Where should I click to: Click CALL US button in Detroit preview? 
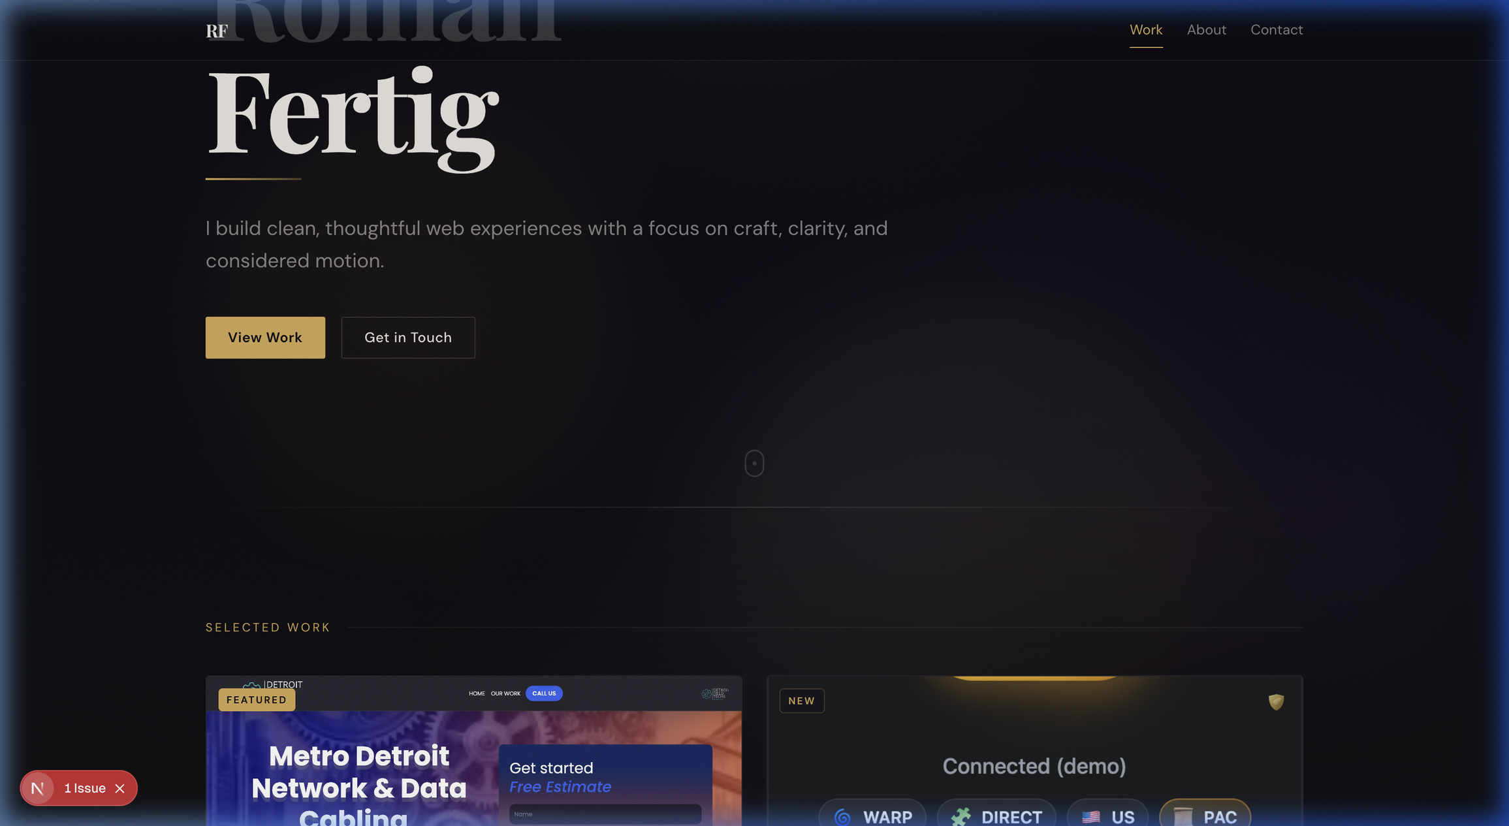[544, 693]
